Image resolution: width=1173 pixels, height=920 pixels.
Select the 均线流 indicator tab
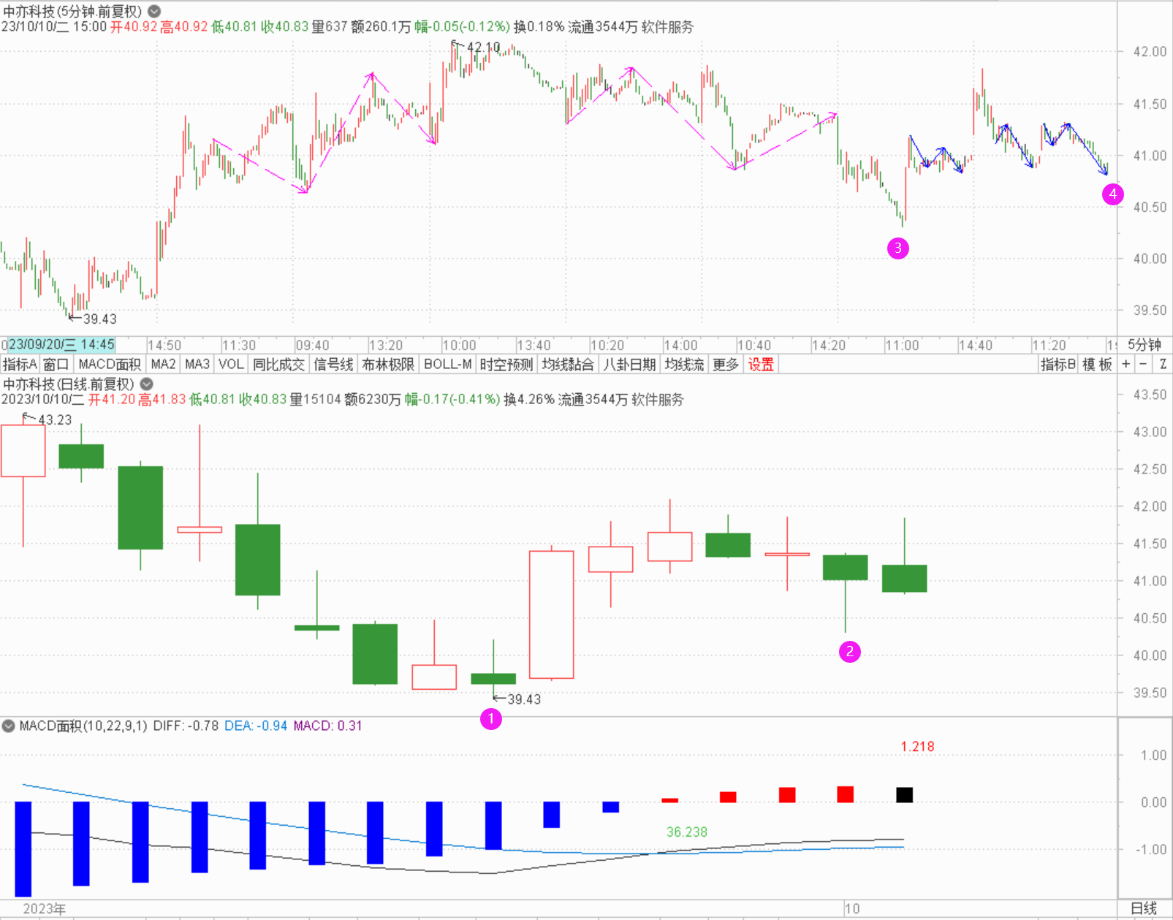685,364
